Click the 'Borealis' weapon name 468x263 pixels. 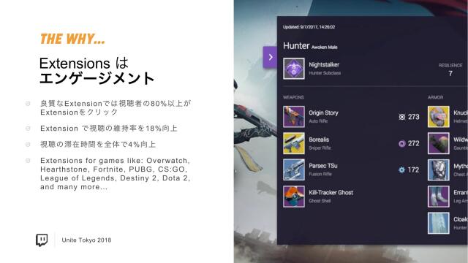tap(319, 140)
